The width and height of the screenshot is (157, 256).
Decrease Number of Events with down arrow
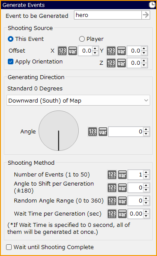[x=146, y=177]
